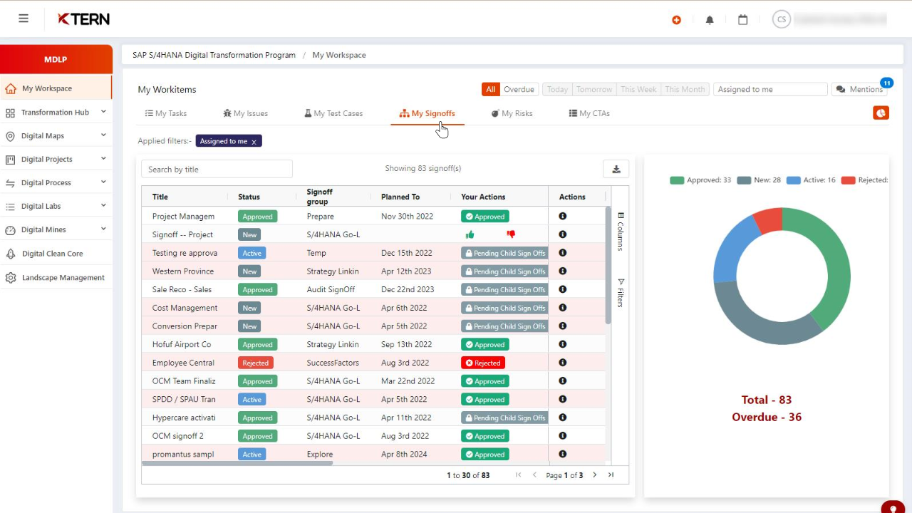Viewport: 912px width, 513px height.
Task: Click the table's horizontal scrollbar
Action: coord(237,463)
